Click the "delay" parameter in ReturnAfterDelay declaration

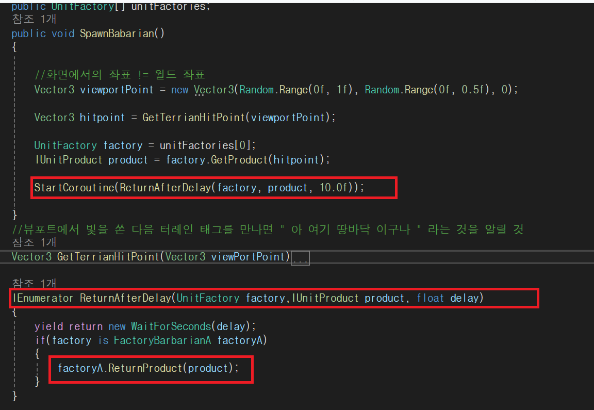tap(465, 298)
